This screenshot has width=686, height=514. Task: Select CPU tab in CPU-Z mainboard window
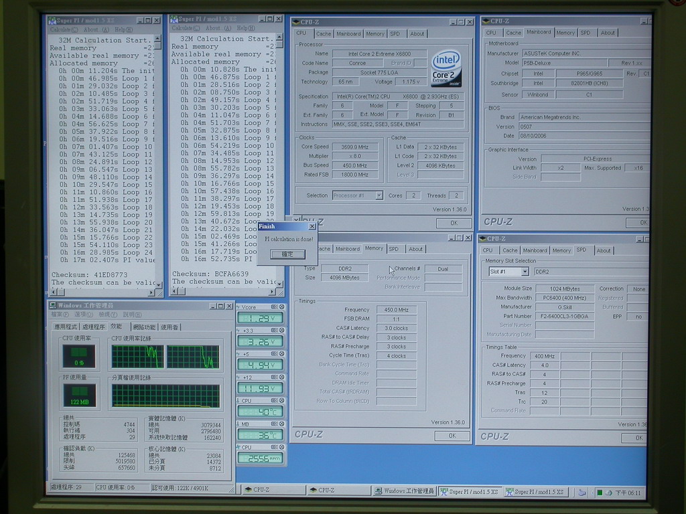[x=491, y=33]
